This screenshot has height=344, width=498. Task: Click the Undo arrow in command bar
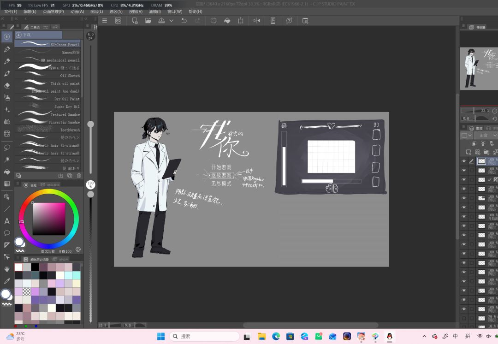[x=184, y=21]
